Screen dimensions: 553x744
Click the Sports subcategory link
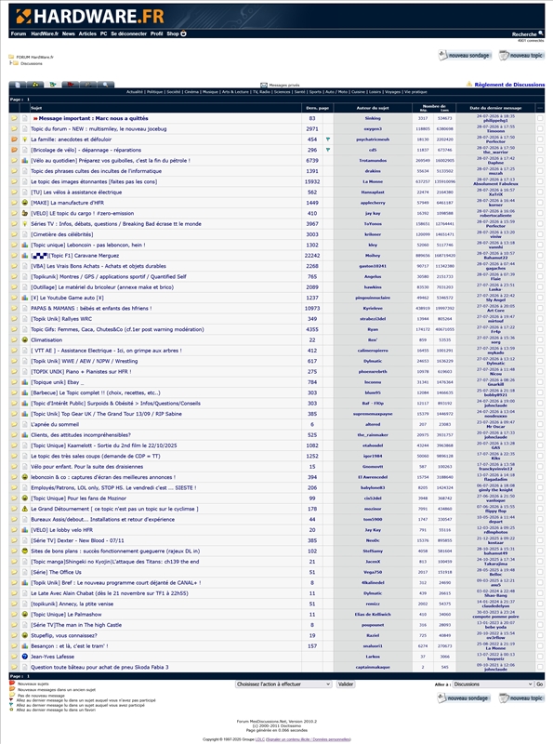tap(315, 91)
